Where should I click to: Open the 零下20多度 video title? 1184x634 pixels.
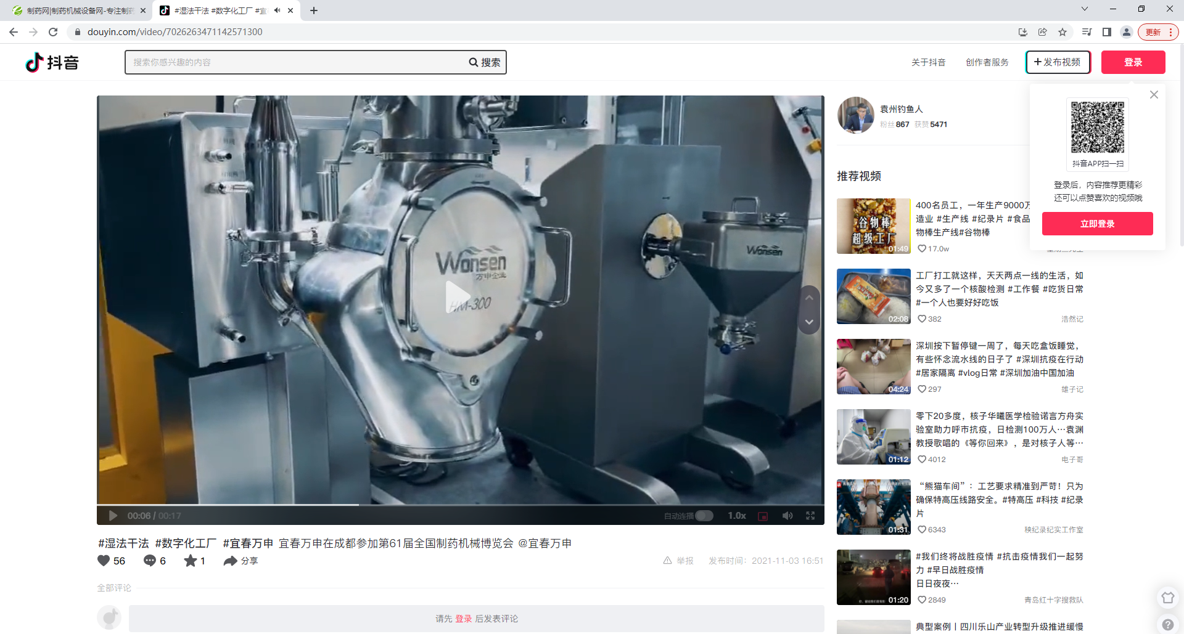(x=999, y=429)
